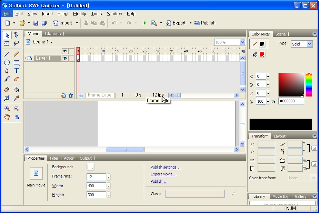Viewport: 319px width, 213px height.
Task: Toggle the width/height scale lock in Transform
Action: point(314,164)
